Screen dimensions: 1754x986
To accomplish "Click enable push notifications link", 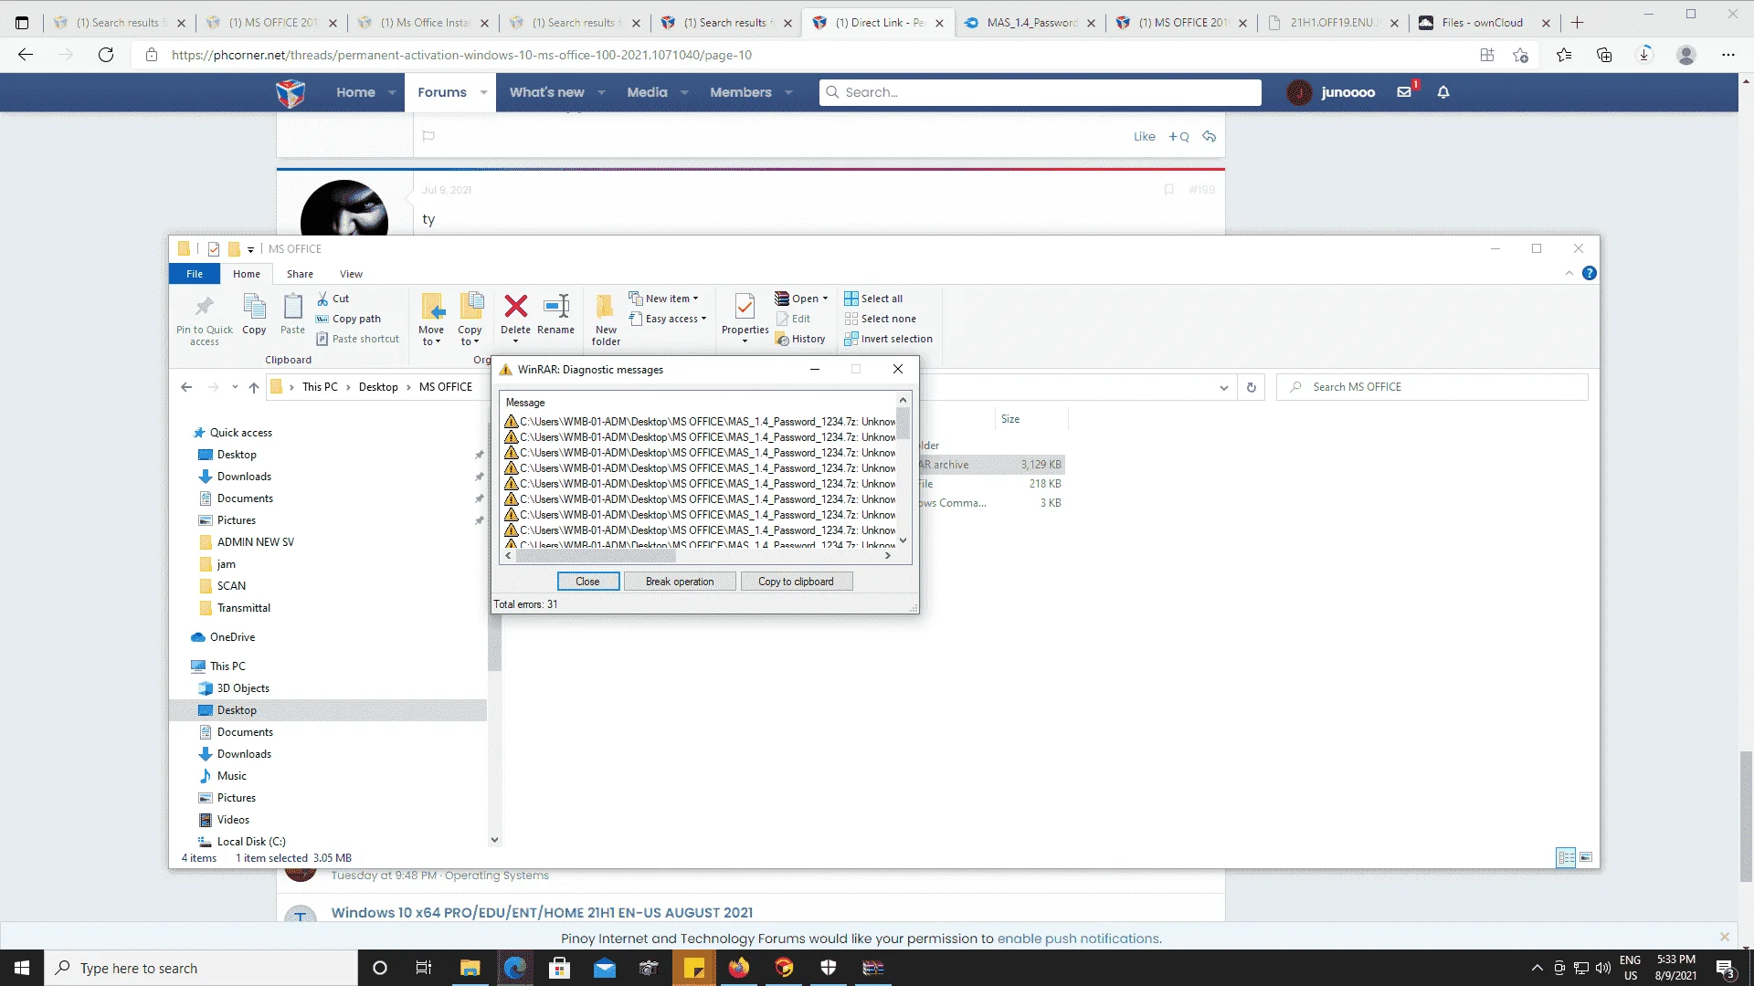I will pos(1078,939).
